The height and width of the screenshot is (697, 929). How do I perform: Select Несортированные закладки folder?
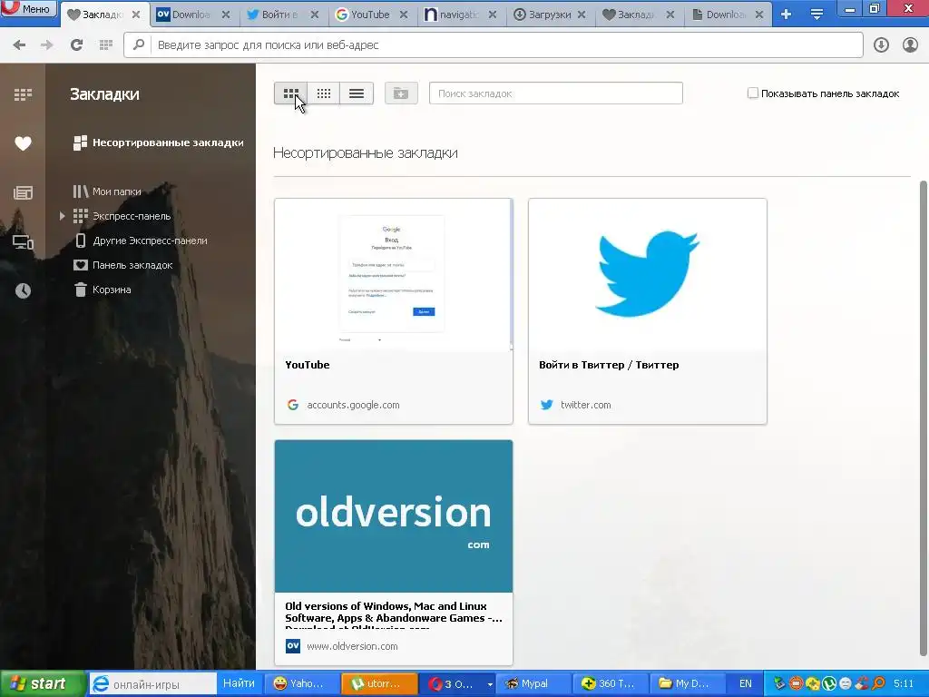[x=158, y=142]
